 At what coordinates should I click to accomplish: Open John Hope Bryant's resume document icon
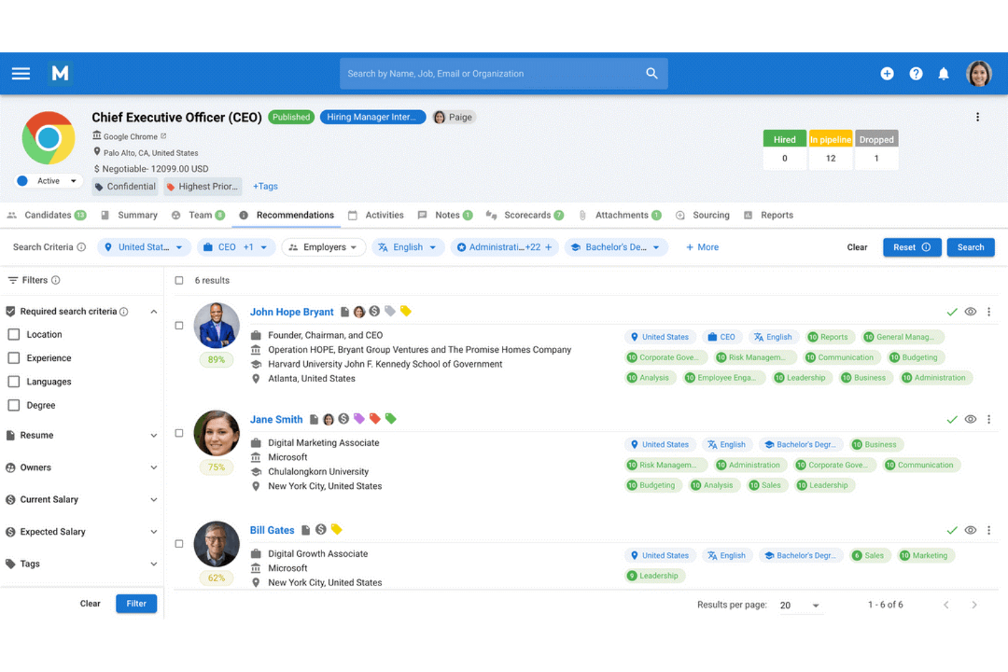(345, 312)
